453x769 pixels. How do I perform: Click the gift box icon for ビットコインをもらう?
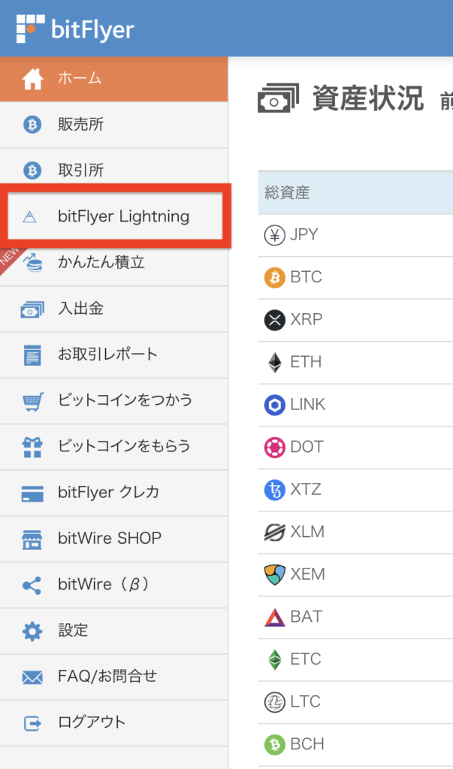(x=32, y=447)
